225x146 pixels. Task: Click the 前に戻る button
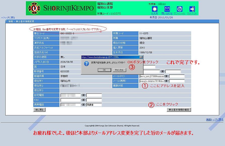pos(40,110)
